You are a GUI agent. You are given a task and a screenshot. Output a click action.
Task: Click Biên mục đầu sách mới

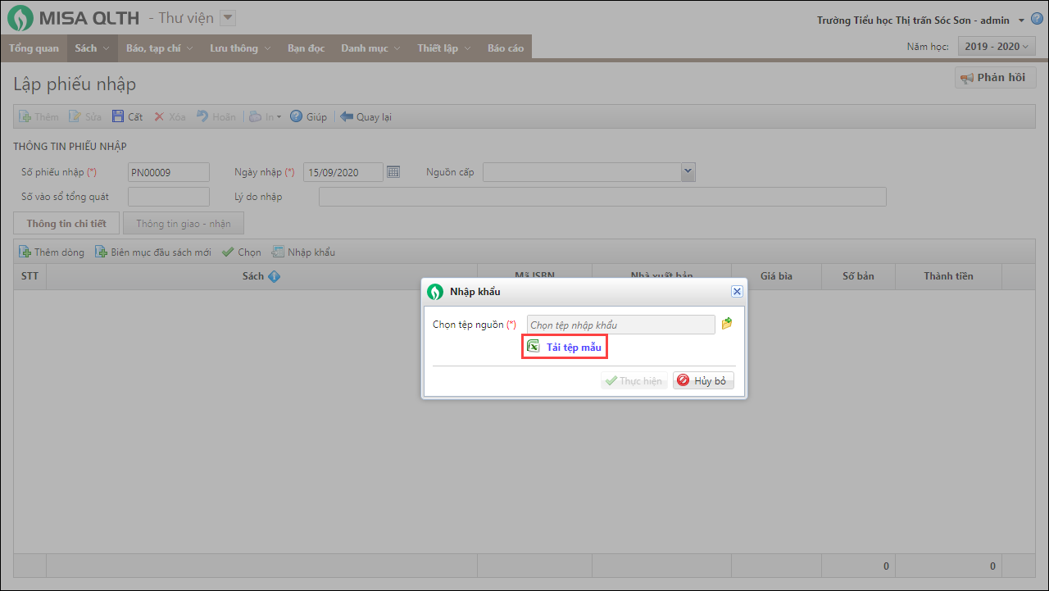[x=153, y=252]
